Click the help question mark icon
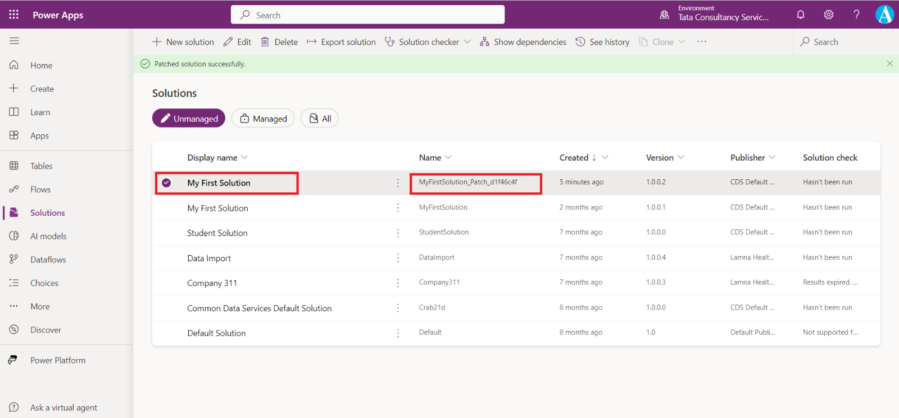Viewport: 899px width, 418px height. (x=856, y=15)
